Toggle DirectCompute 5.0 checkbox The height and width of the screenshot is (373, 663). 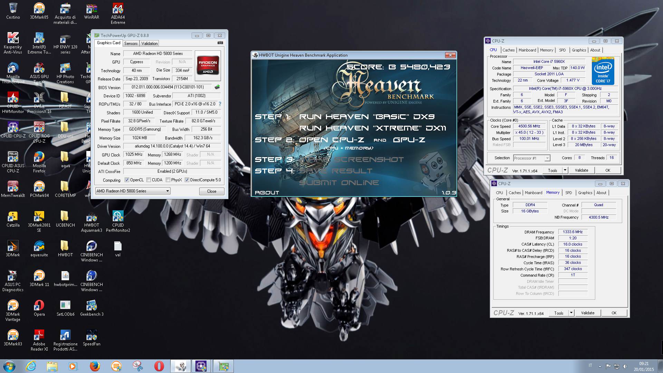click(187, 180)
